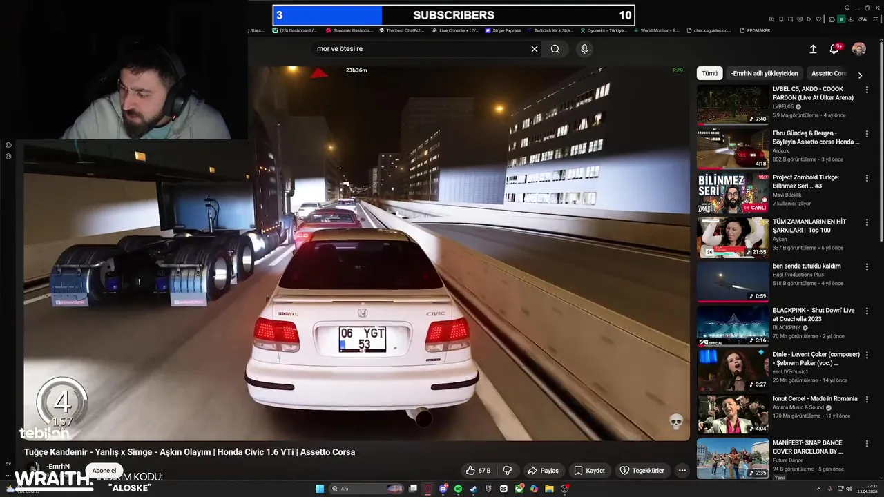Click the browser pin icon in toolbar
Image resolution: width=884 pixels, height=497 pixels.
[781, 19]
